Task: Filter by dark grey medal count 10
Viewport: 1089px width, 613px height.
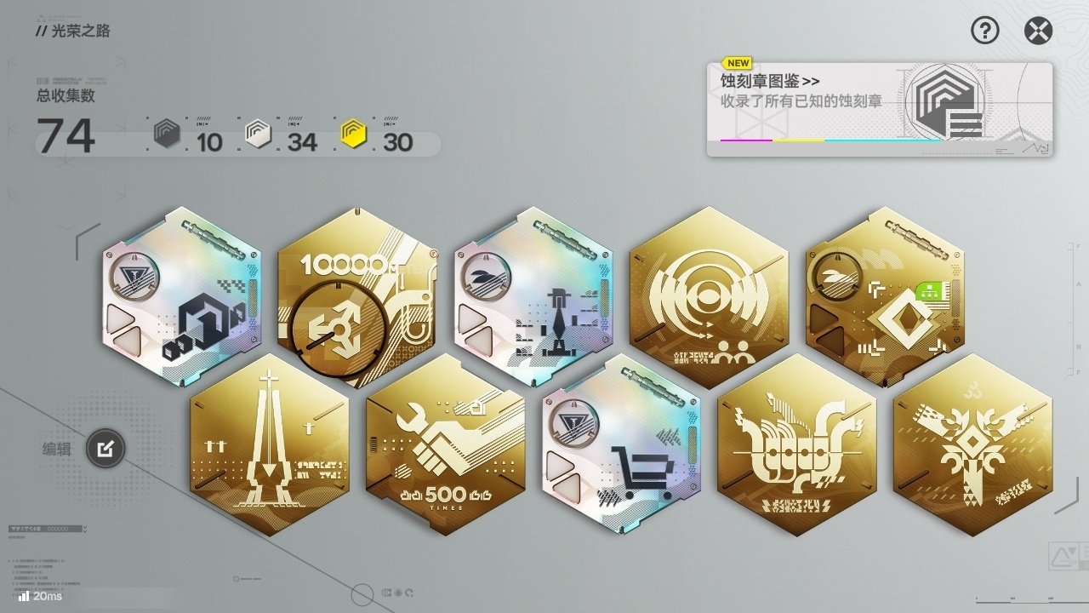Action: click(189, 136)
